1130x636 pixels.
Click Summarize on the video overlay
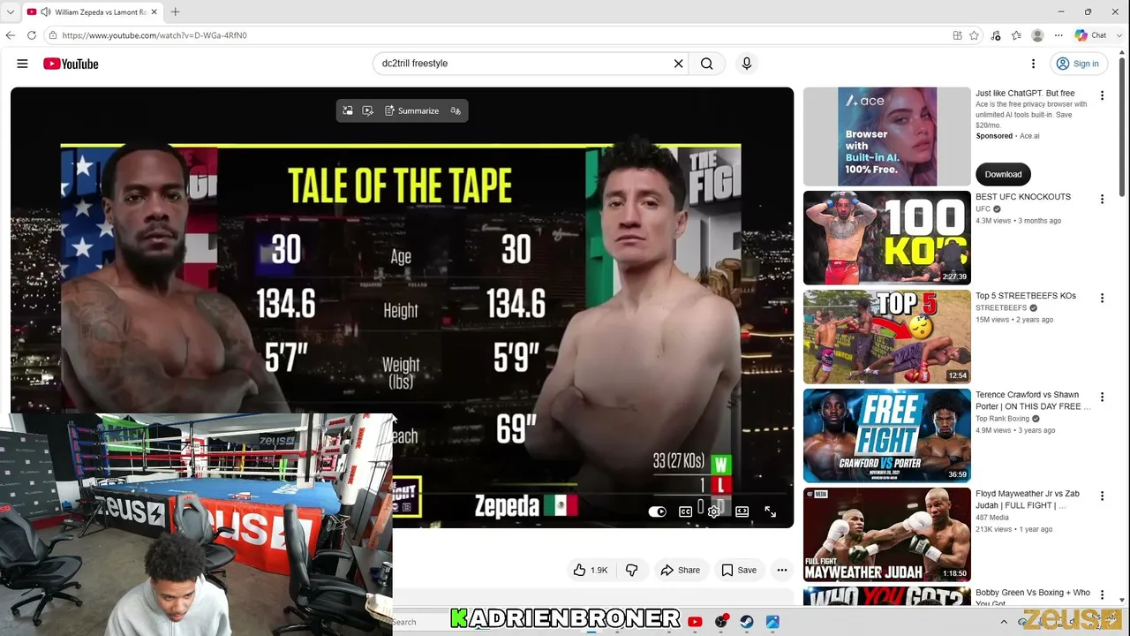(411, 110)
